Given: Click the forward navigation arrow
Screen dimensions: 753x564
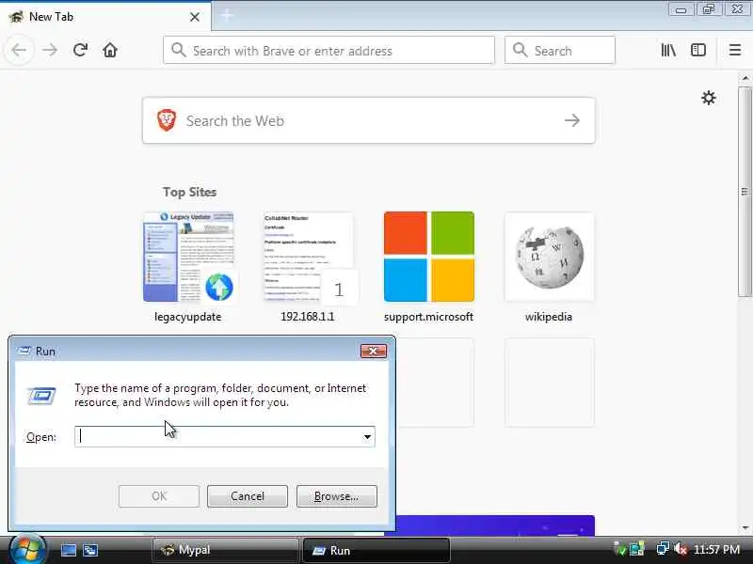Looking at the screenshot, I should 50,50.
